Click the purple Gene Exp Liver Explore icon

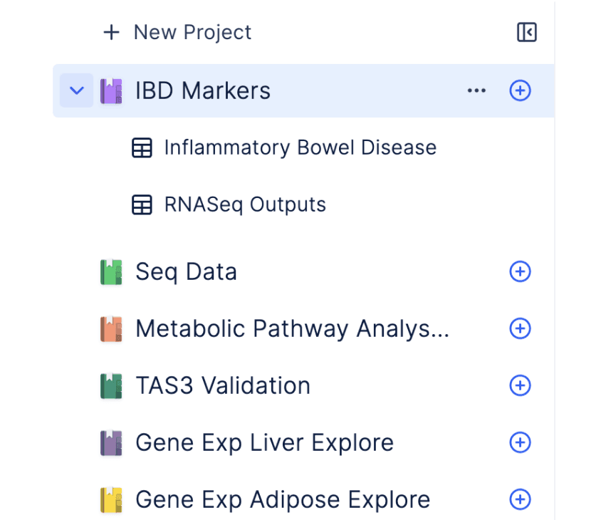[111, 442]
